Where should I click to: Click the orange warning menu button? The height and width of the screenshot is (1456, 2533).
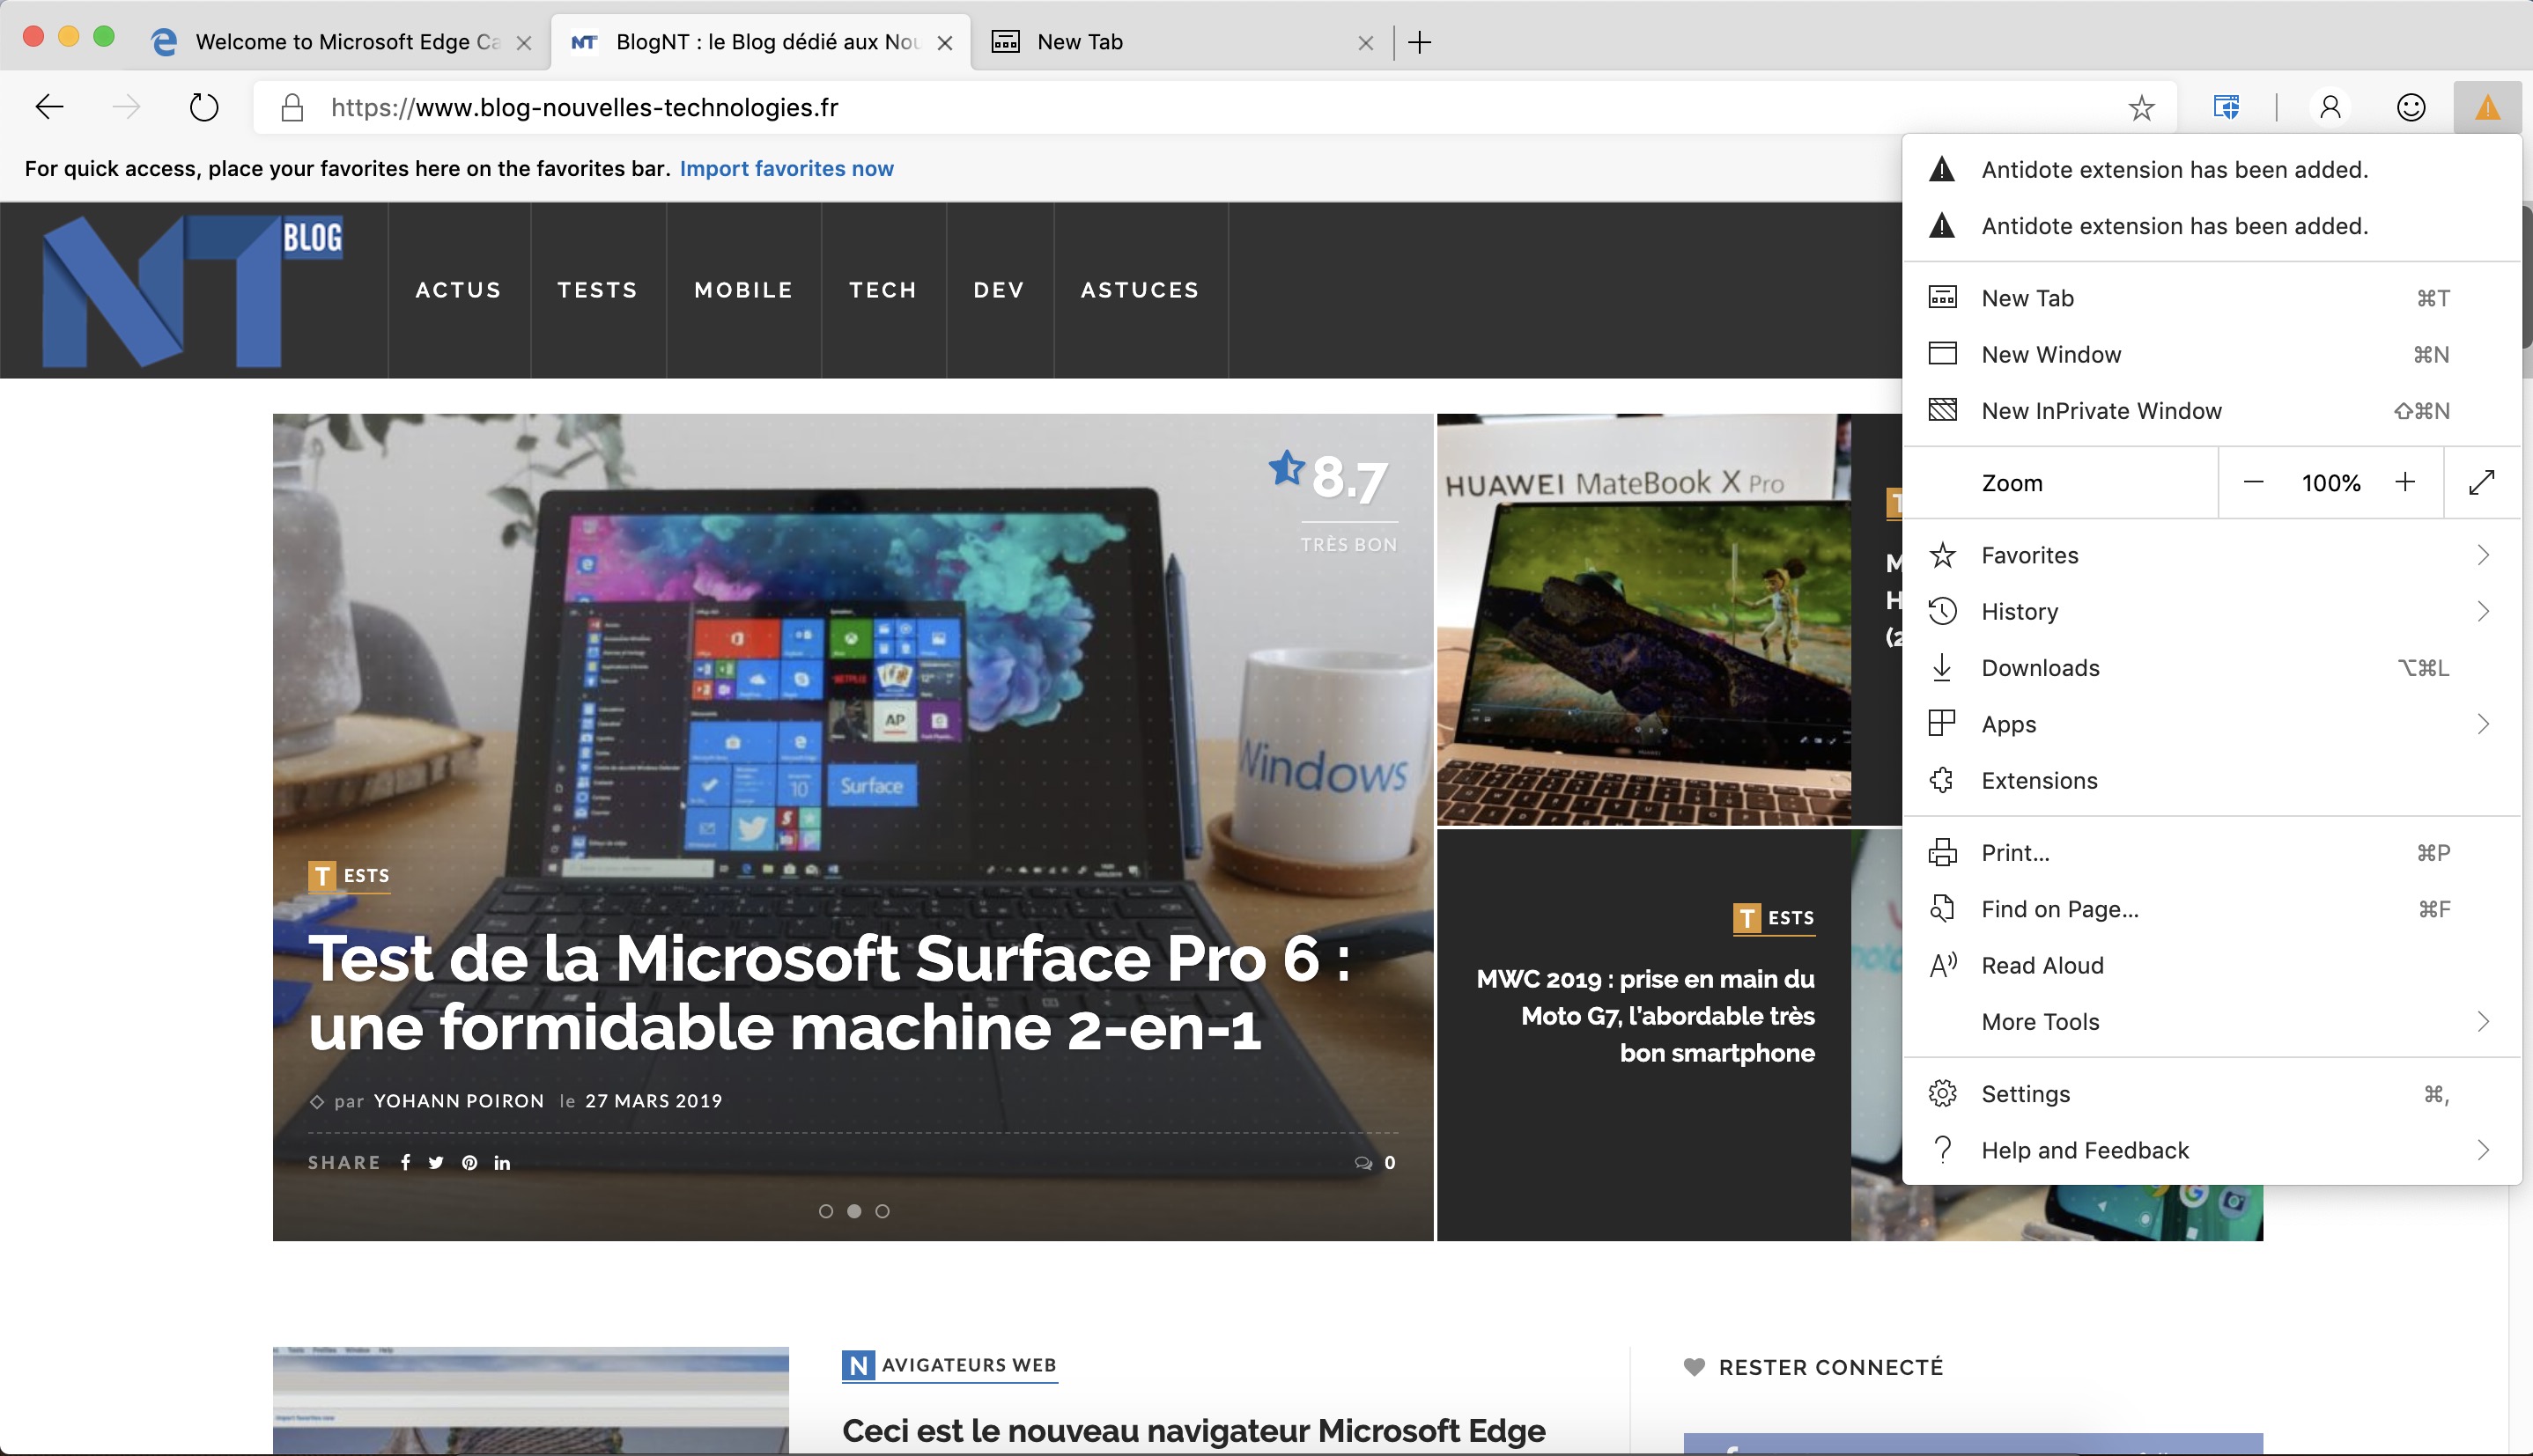click(2487, 107)
